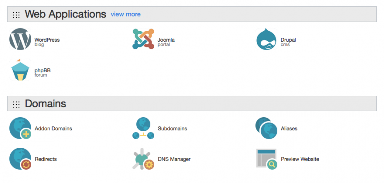This screenshot has width=384, height=183.
Task: Collapse the Web Applications section header
Action: click(192, 14)
